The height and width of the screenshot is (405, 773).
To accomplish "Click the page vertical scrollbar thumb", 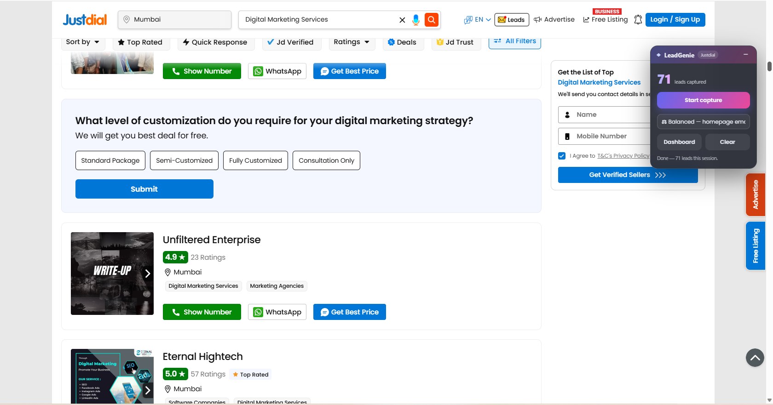I will pyautogui.click(x=769, y=66).
